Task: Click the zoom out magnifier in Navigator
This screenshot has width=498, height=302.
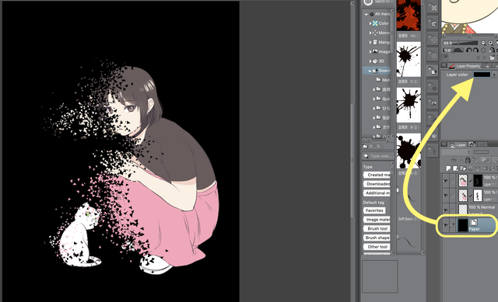Action: tap(483, 43)
